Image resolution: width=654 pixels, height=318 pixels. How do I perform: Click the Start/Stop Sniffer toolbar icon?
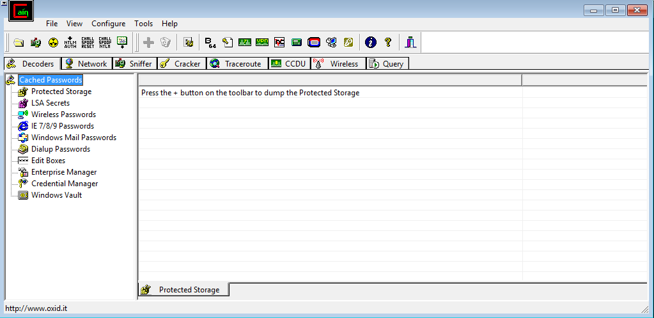coord(36,43)
